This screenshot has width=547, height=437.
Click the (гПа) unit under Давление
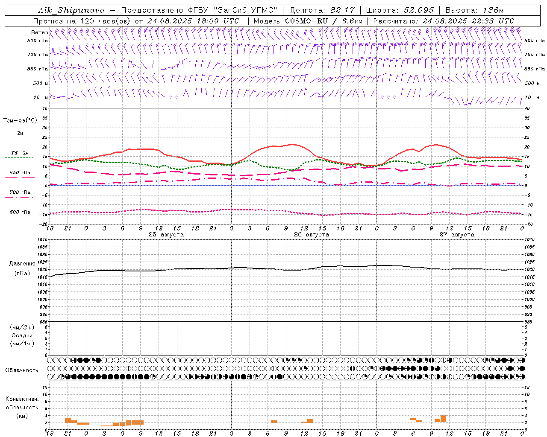[x=22, y=274]
